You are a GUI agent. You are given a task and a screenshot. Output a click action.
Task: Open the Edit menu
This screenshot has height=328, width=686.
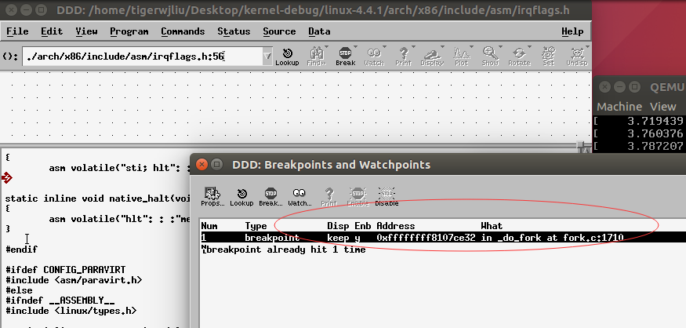pyautogui.click(x=52, y=31)
